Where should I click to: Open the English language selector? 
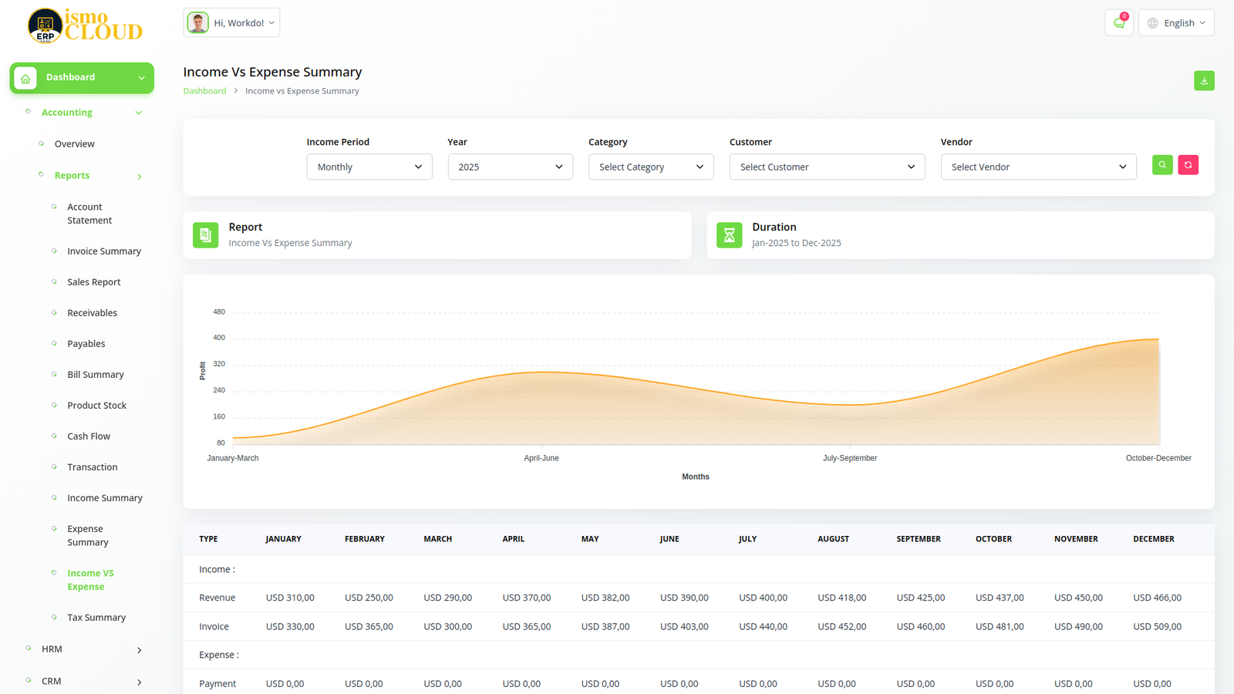1176,23
